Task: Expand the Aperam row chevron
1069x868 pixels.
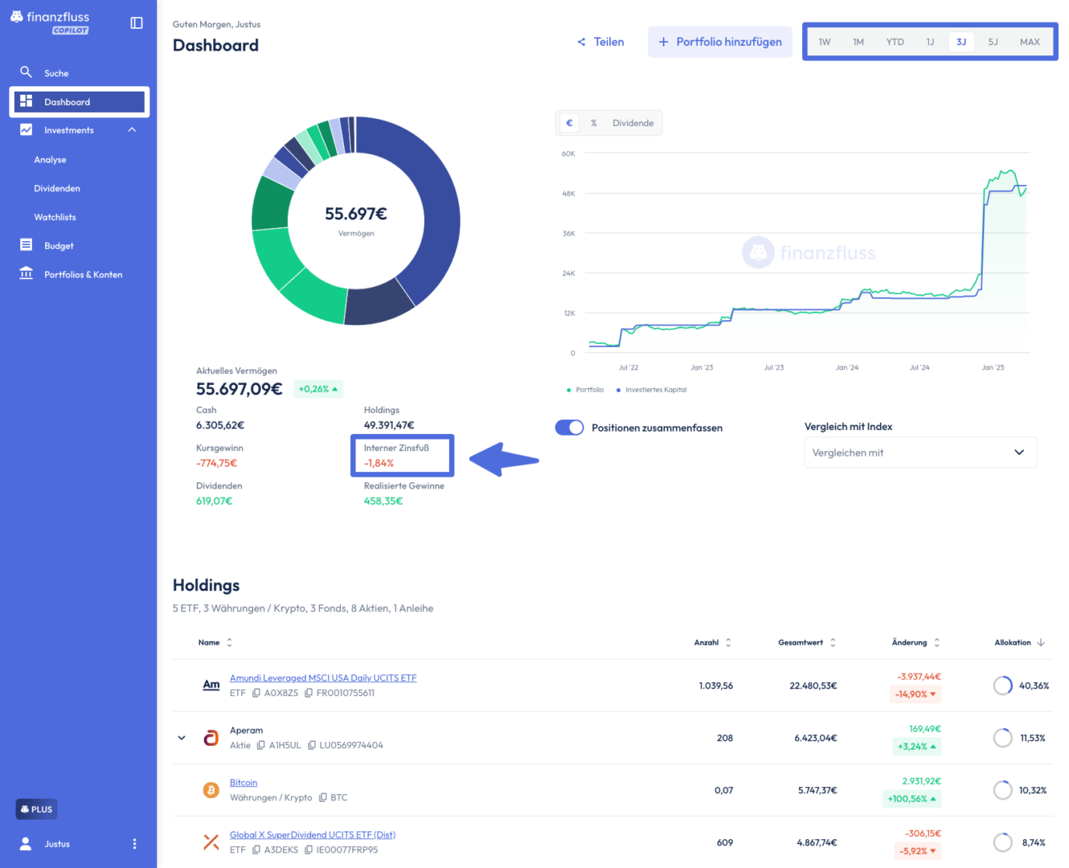Action: (x=182, y=738)
